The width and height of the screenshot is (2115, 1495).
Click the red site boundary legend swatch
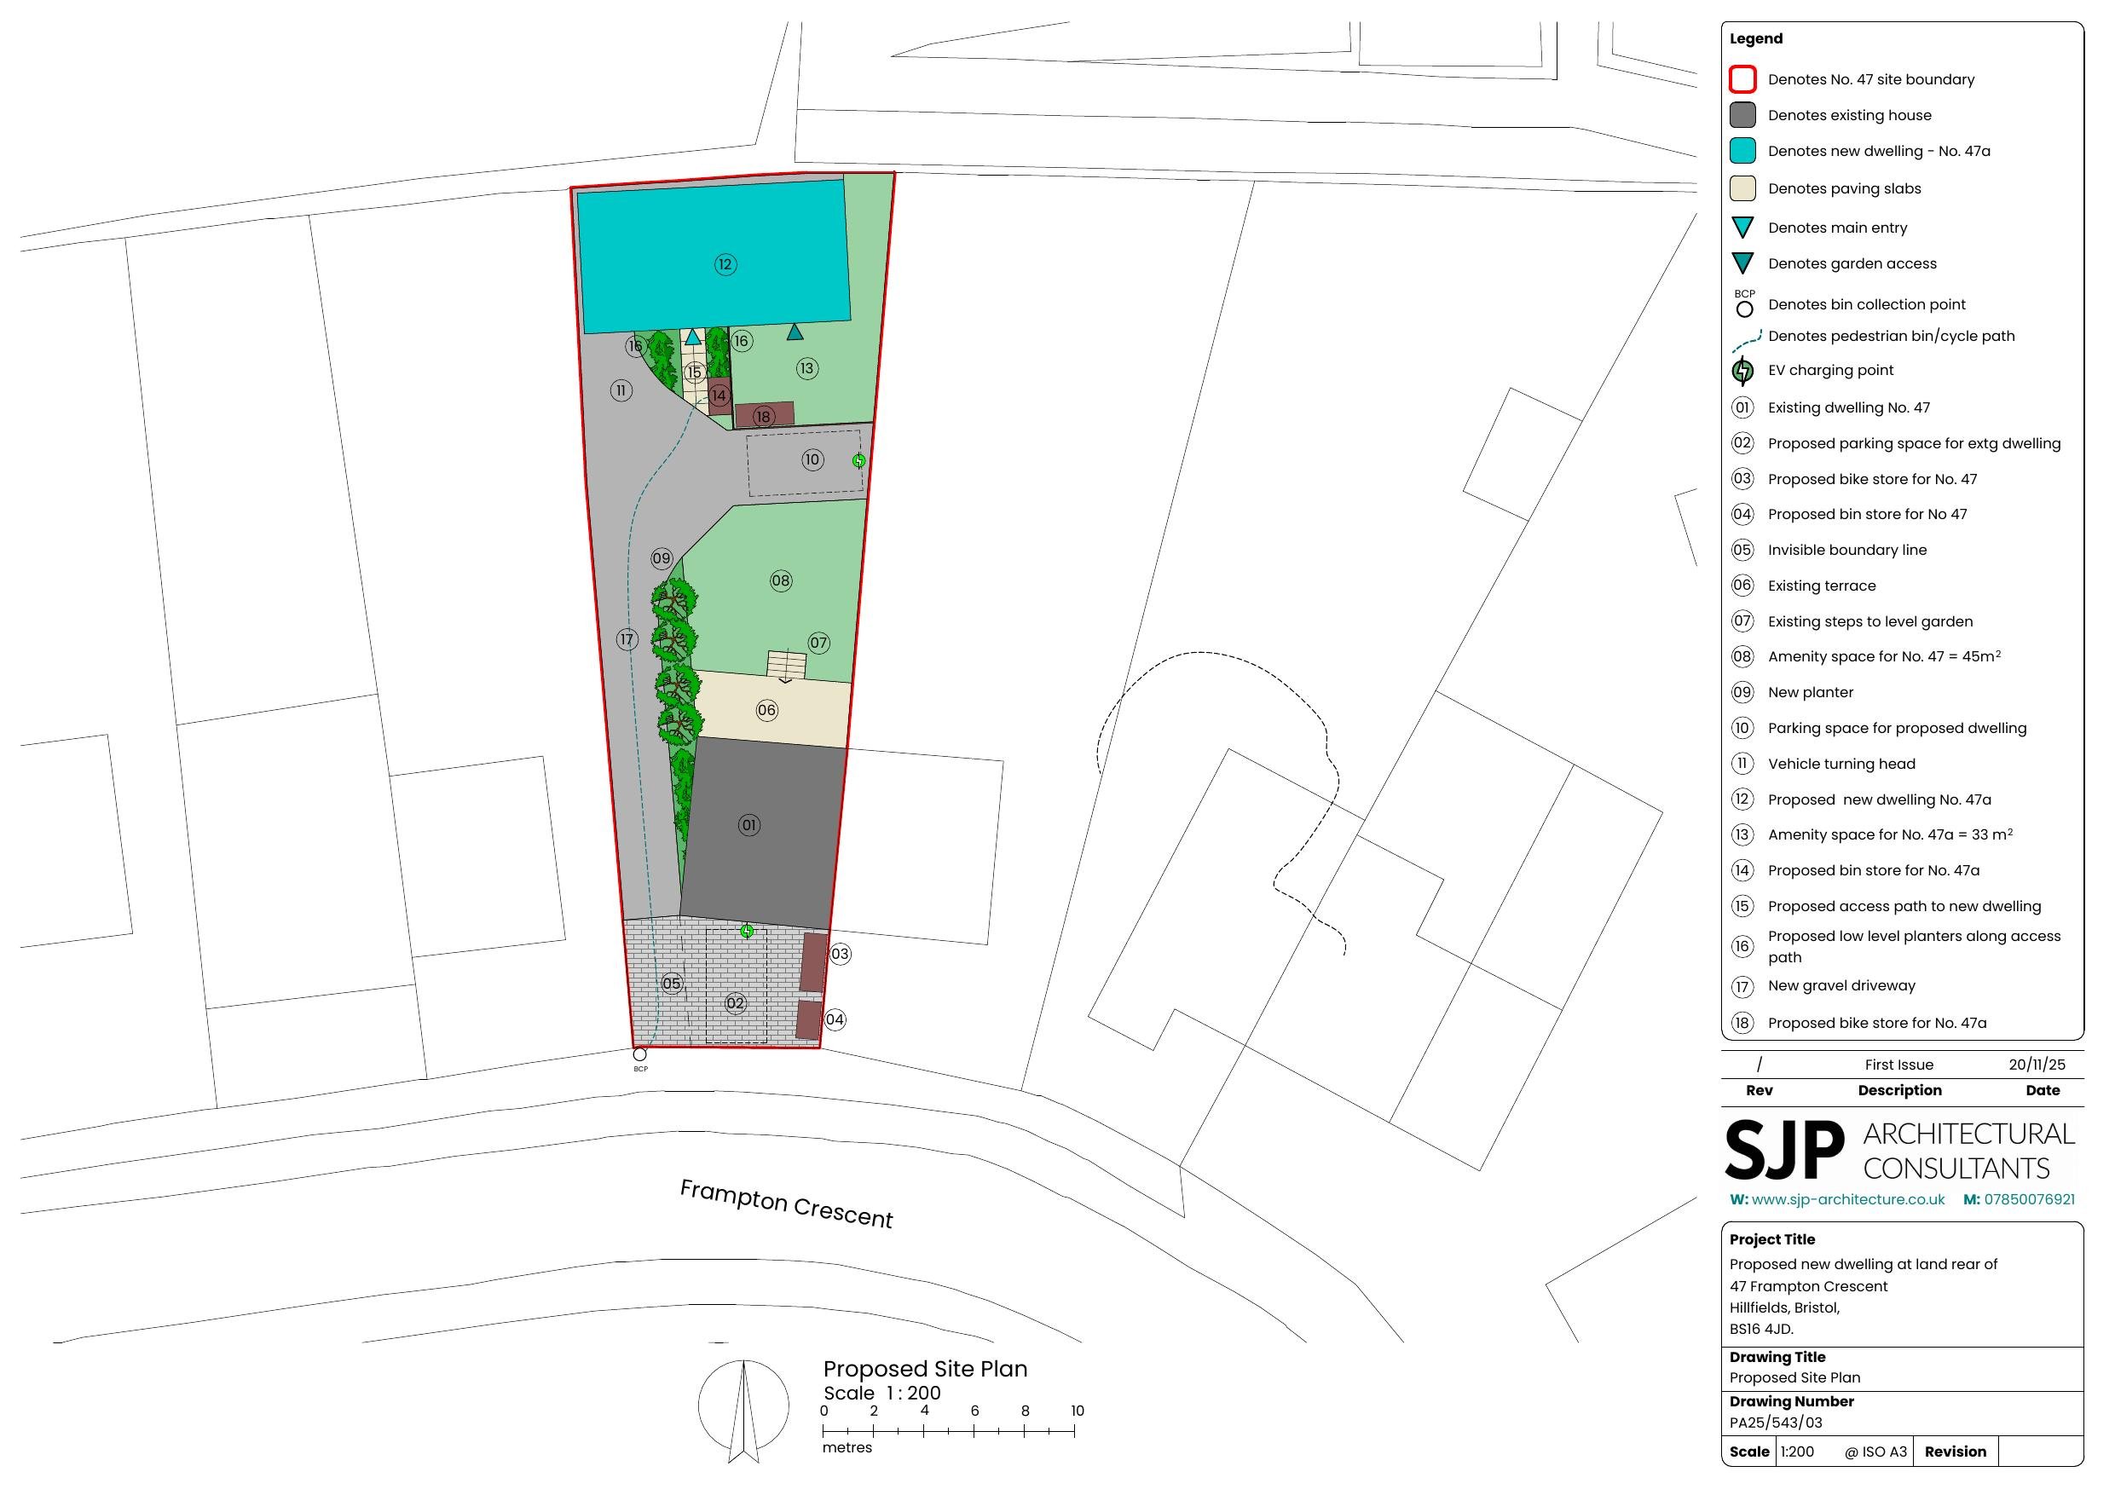[x=1742, y=80]
